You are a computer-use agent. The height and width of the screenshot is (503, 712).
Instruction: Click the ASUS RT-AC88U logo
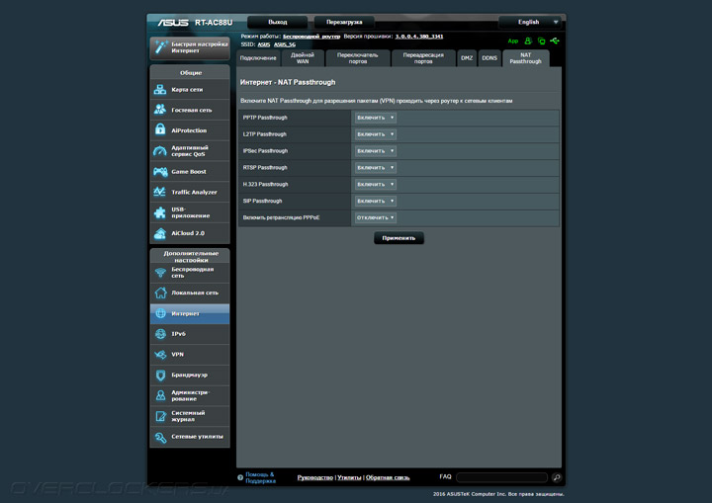[195, 23]
